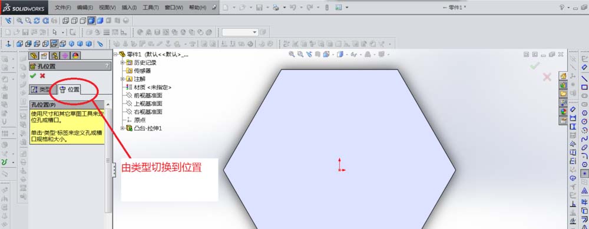The height and width of the screenshot is (229, 589).
Task: Expand the 零件1 root node
Action: [x=115, y=54]
